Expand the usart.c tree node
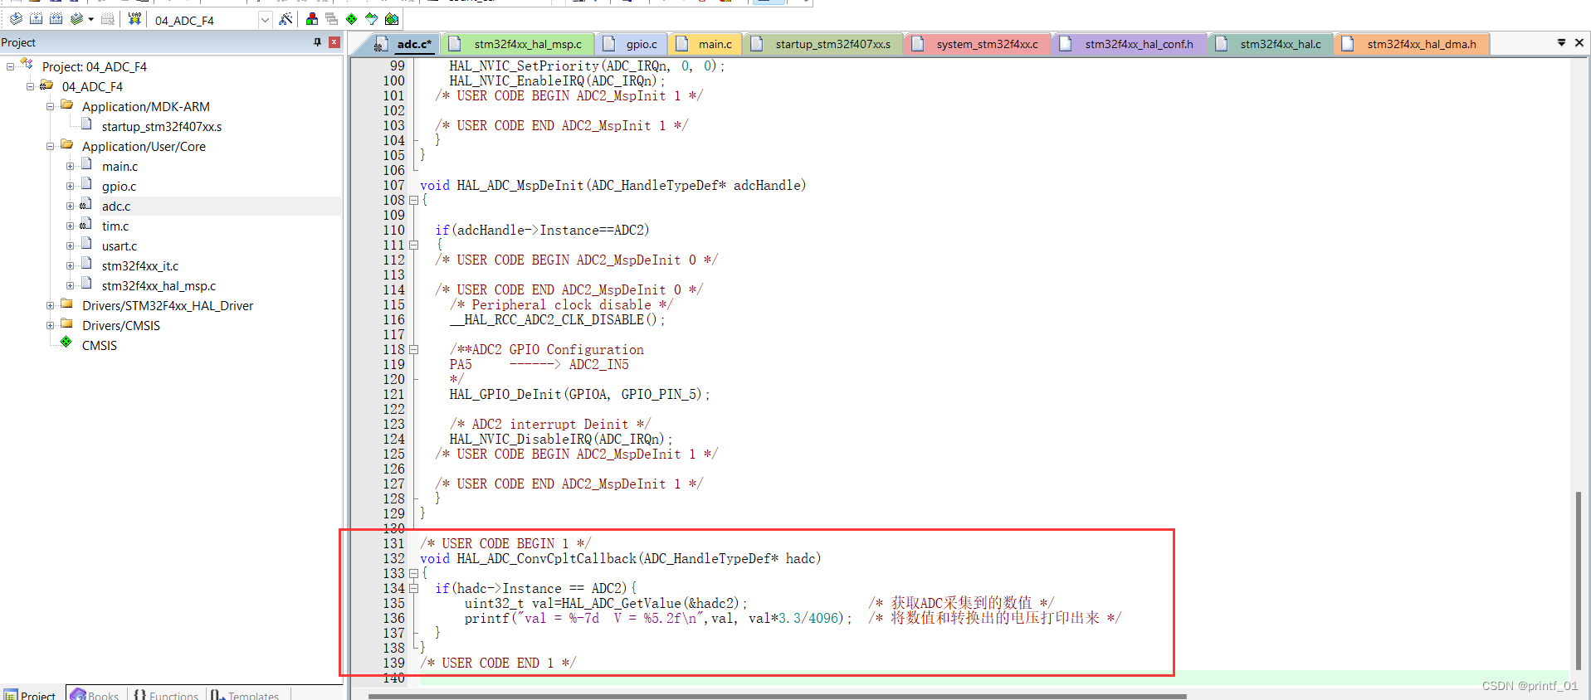The height and width of the screenshot is (700, 1591). click(70, 245)
